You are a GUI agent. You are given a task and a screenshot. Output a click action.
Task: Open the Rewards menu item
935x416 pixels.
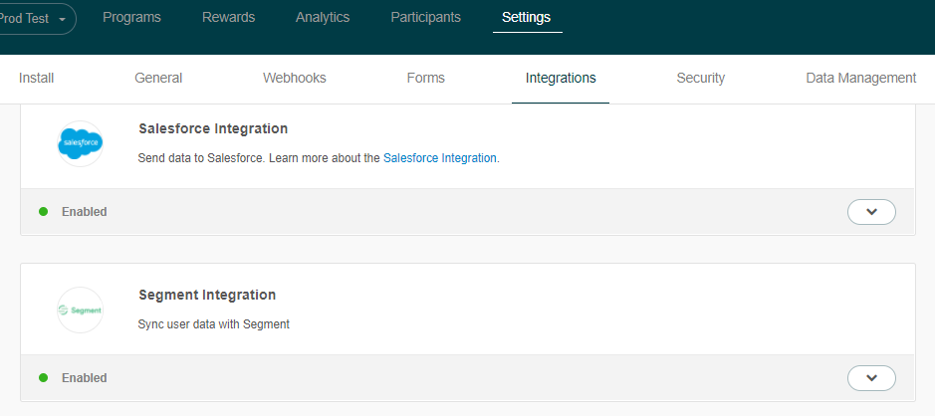228,17
